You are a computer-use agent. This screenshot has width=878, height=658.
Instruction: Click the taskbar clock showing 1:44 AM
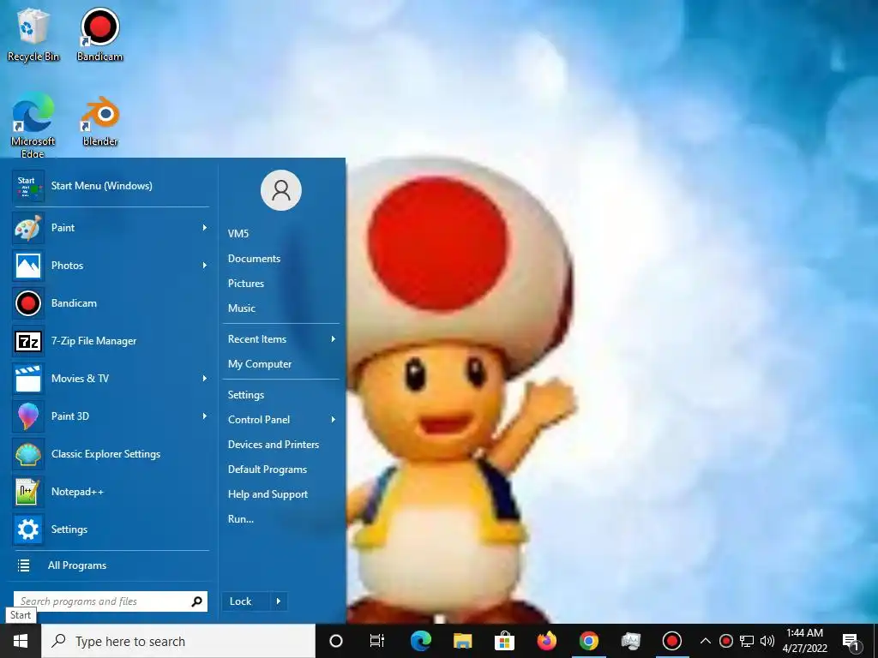tap(804, 641)
